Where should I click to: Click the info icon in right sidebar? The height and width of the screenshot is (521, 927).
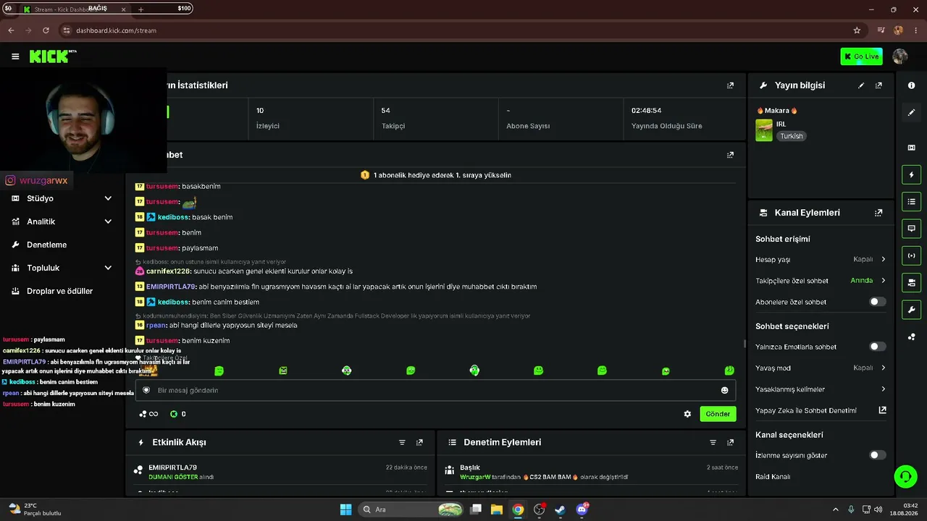911,85
